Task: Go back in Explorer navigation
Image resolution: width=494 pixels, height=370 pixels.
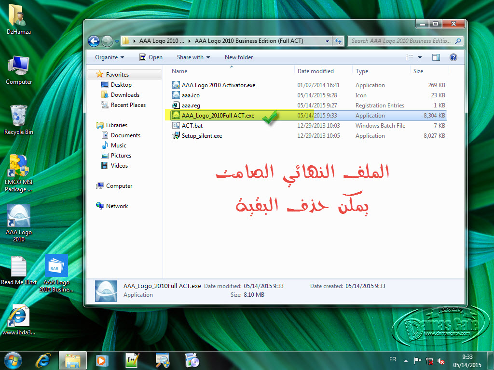Action: point(94,41)
